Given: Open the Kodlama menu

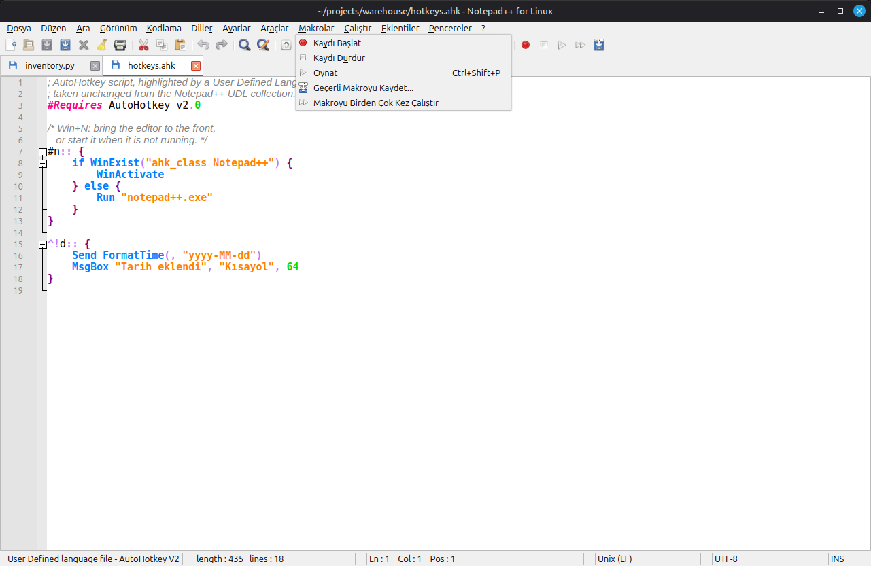Looking at the screenshot, I should [x=164, y=28].
